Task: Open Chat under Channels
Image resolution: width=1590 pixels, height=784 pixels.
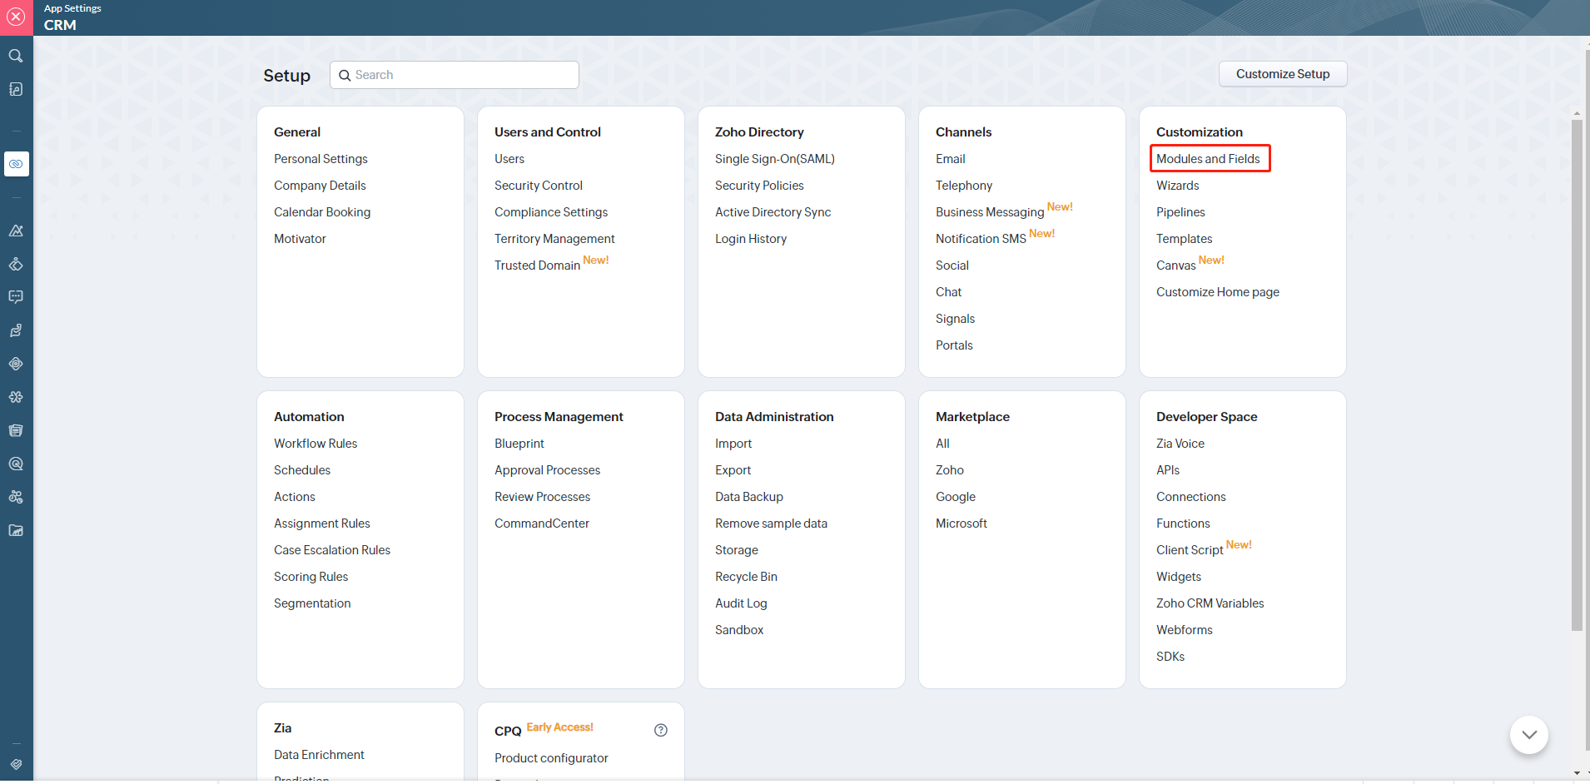Action: coord(948,292)
